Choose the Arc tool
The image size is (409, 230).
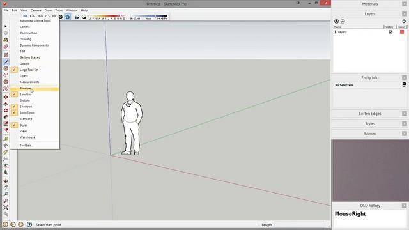coord(6,75)
